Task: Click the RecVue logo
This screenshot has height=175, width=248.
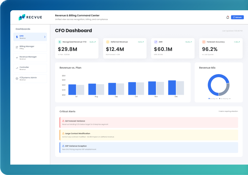Action: point(30,17)
